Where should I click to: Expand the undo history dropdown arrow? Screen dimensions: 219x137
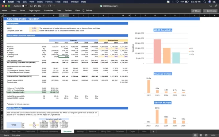[x=46, y=6]
